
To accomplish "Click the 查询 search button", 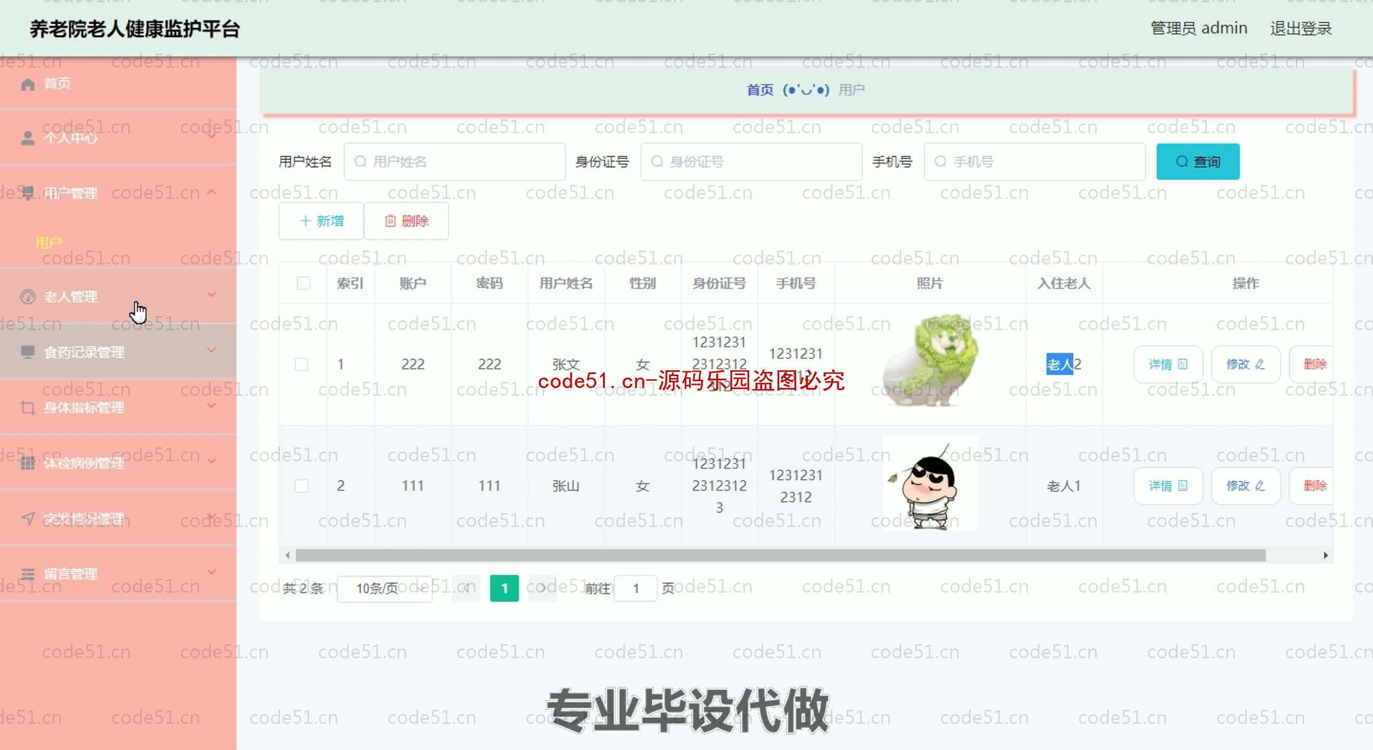I will coord(1196,161).
